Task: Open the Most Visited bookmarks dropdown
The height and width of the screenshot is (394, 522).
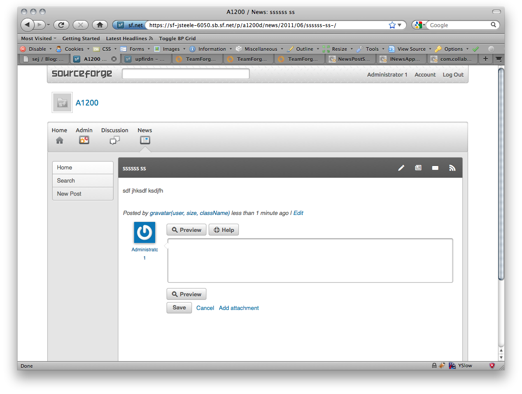Action: pyautogui.click(x=39, y=39)
